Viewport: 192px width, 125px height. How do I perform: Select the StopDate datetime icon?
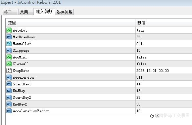pos(9,71)
